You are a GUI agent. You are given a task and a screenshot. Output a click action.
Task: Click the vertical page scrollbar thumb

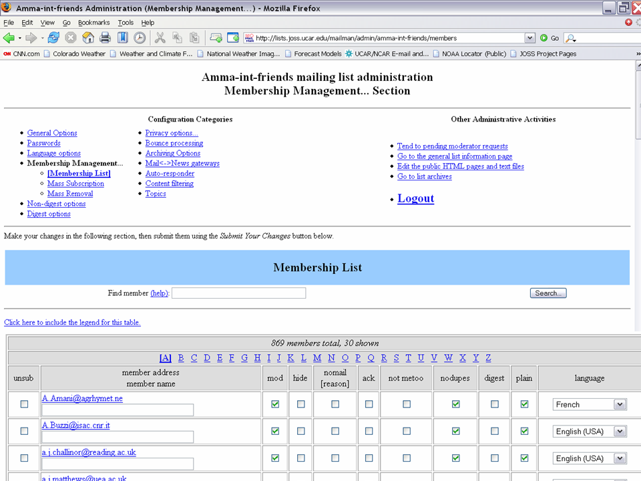(x=638, y=105)
